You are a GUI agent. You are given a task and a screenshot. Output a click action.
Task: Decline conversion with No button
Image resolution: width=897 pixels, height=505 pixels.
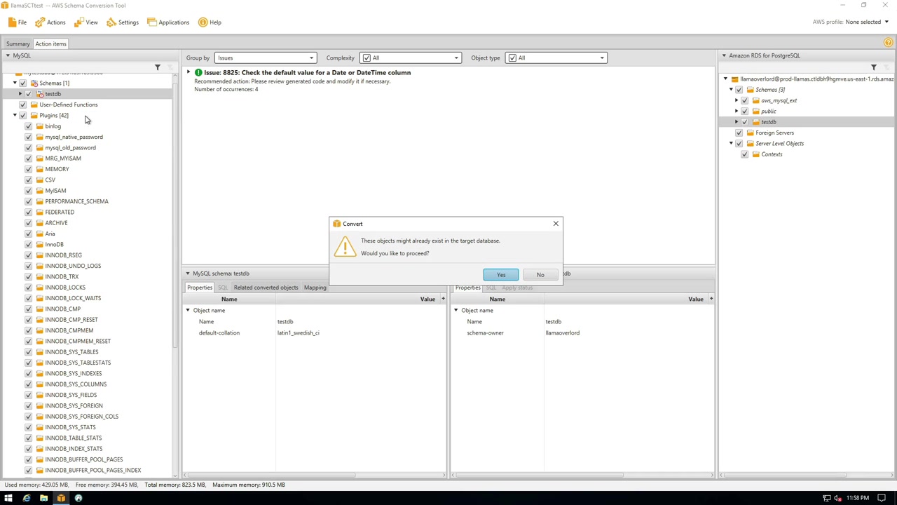(540, 274)
